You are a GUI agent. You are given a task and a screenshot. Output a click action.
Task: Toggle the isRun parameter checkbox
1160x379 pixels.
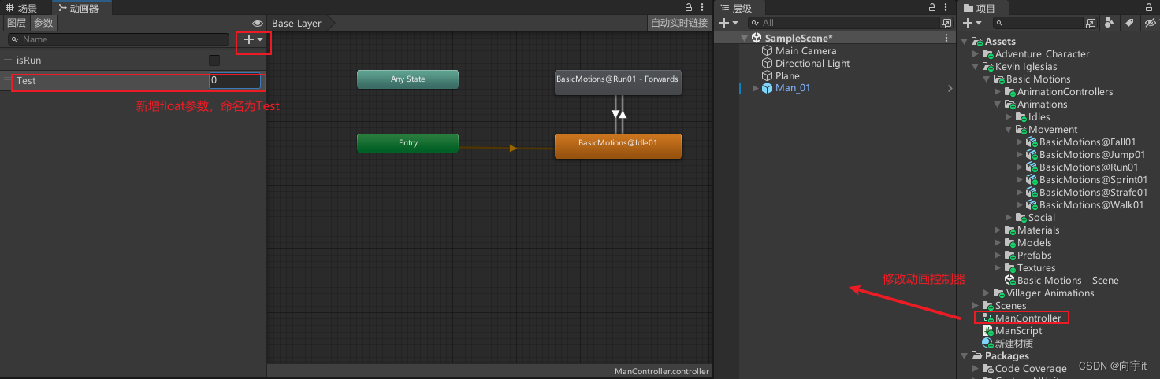point(214,60)
